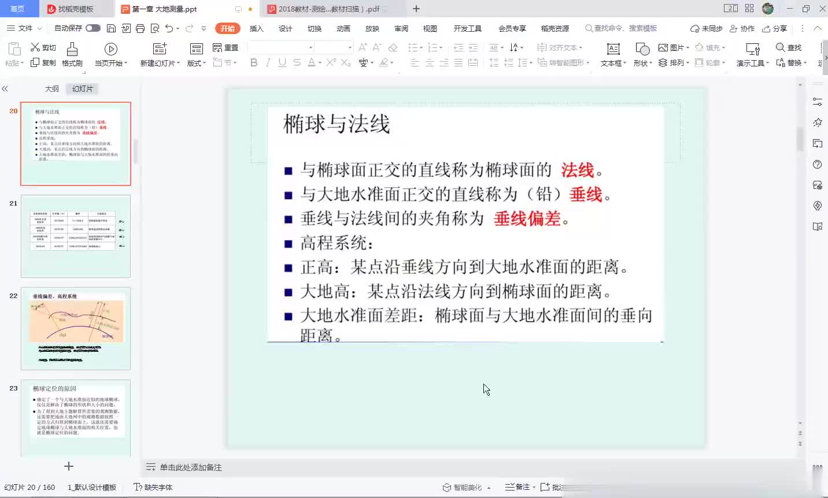The width and height of the screenshot is (828, 498).
Task: Start slideshow from current slide (当页开始)
Action: (111, 49)
